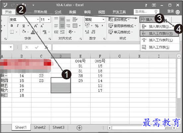Click the New Sheet plus button
Screen dimensions: 183x133
click(x=79, y=128)
